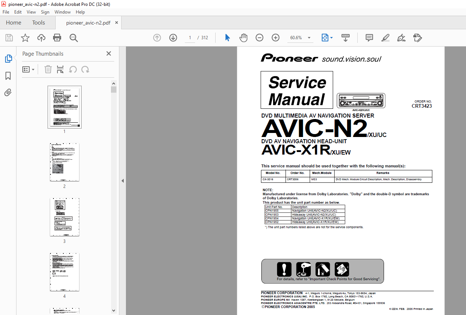Select page 1 thumbnail
This screenshot has height=315, width=466.
click(x=64, y=107)
